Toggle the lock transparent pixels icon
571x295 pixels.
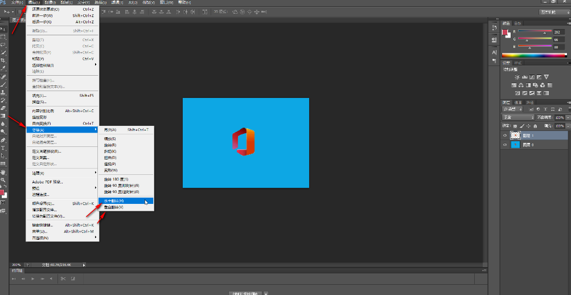(516, 125)
